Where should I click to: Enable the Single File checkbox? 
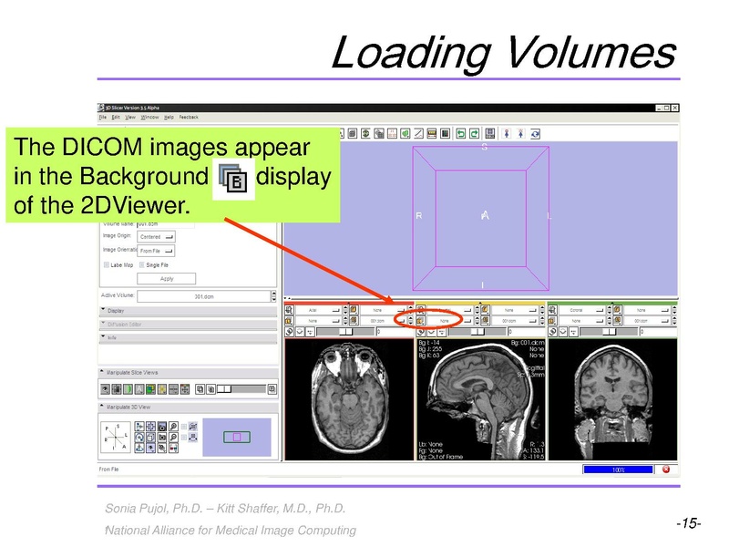tap(141, 264)
